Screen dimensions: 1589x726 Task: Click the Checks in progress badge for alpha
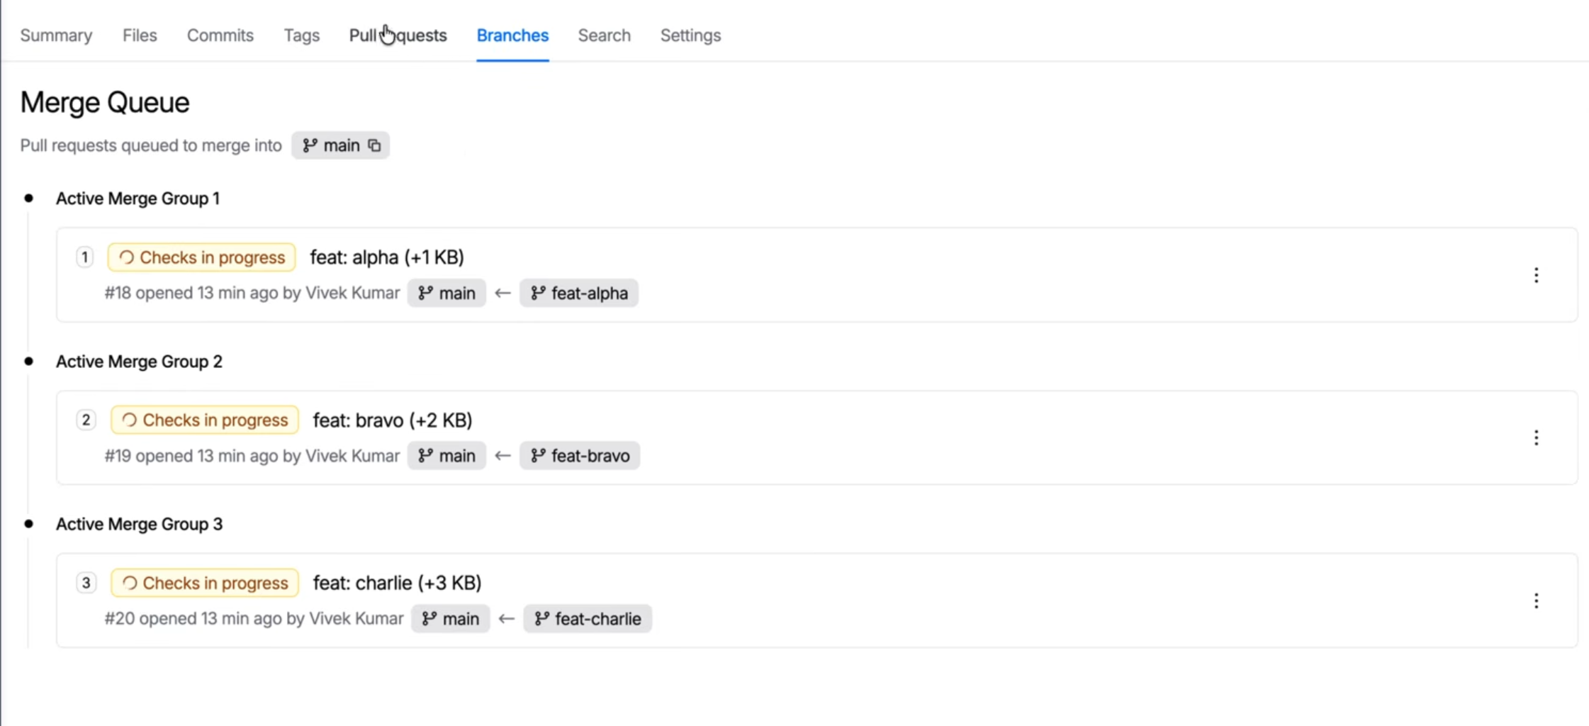[x=202, y=257]
